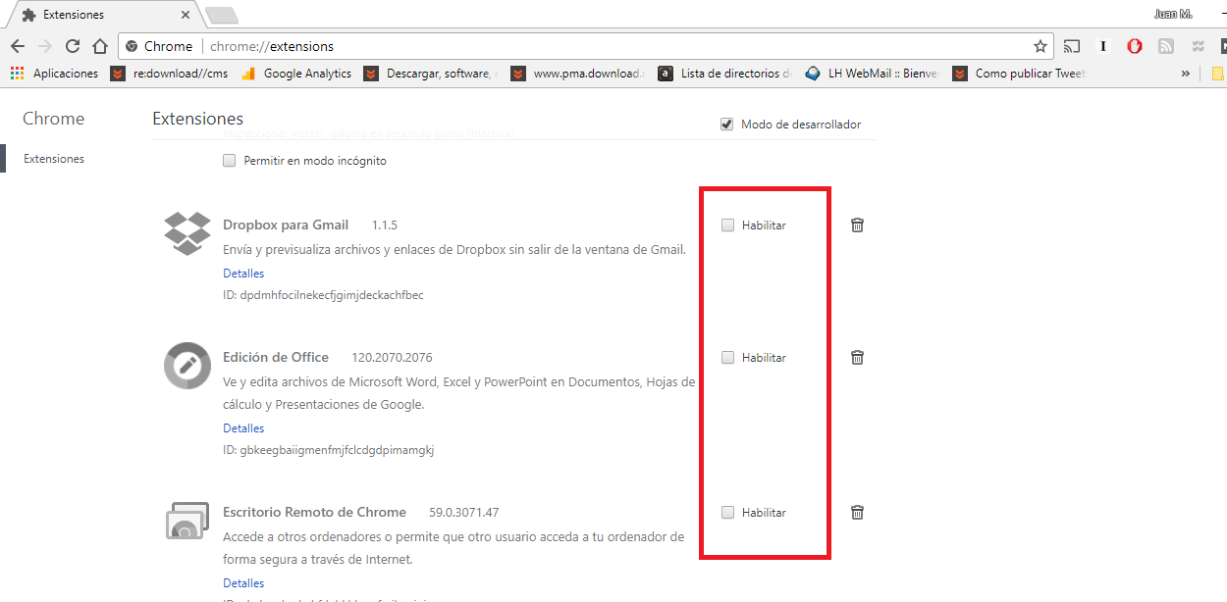Screen dimensions: 1227x602
Task: Click version number 120.2070.2076
Action: click(x=392, y=357)
